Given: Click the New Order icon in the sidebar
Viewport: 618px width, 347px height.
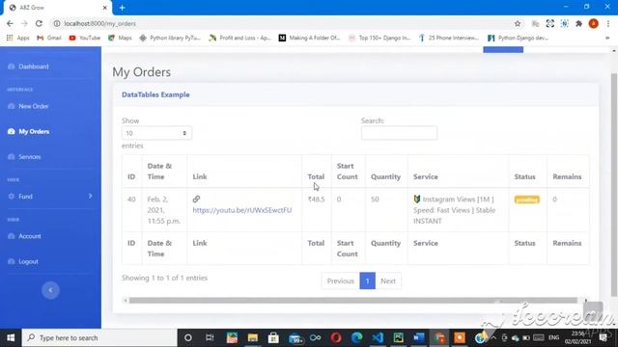Looking at the screenshot, I should pos(11,106).
